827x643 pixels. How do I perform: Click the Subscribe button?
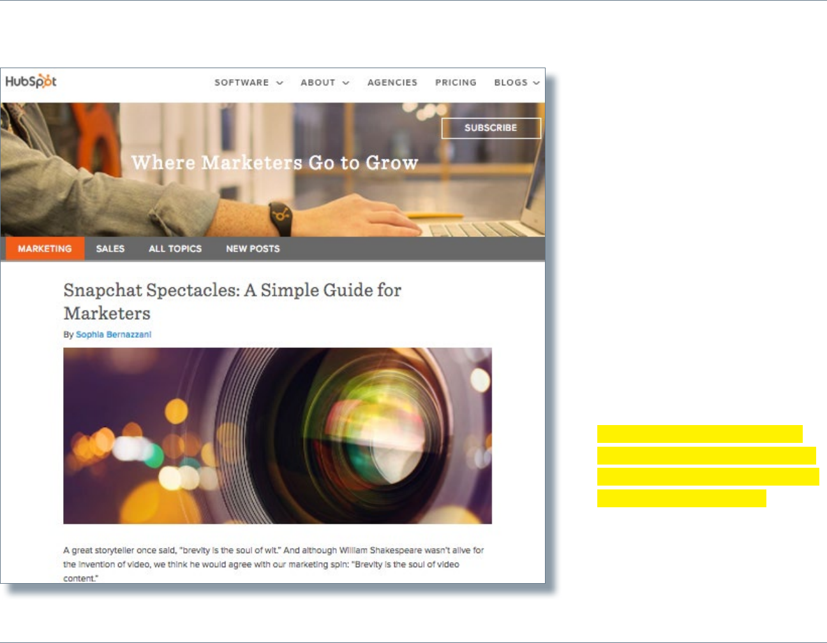[491, 128]
